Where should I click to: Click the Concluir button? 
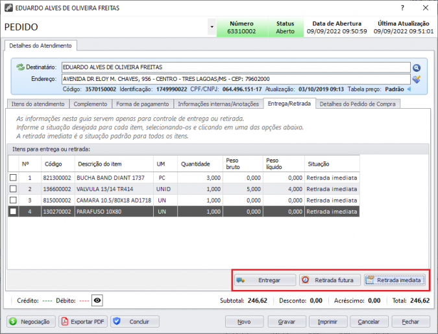[x=135, y=322]
